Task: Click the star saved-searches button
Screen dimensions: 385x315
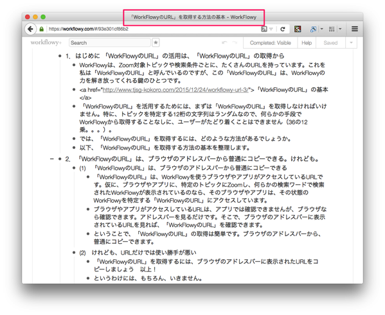Action: click(156, 42)
